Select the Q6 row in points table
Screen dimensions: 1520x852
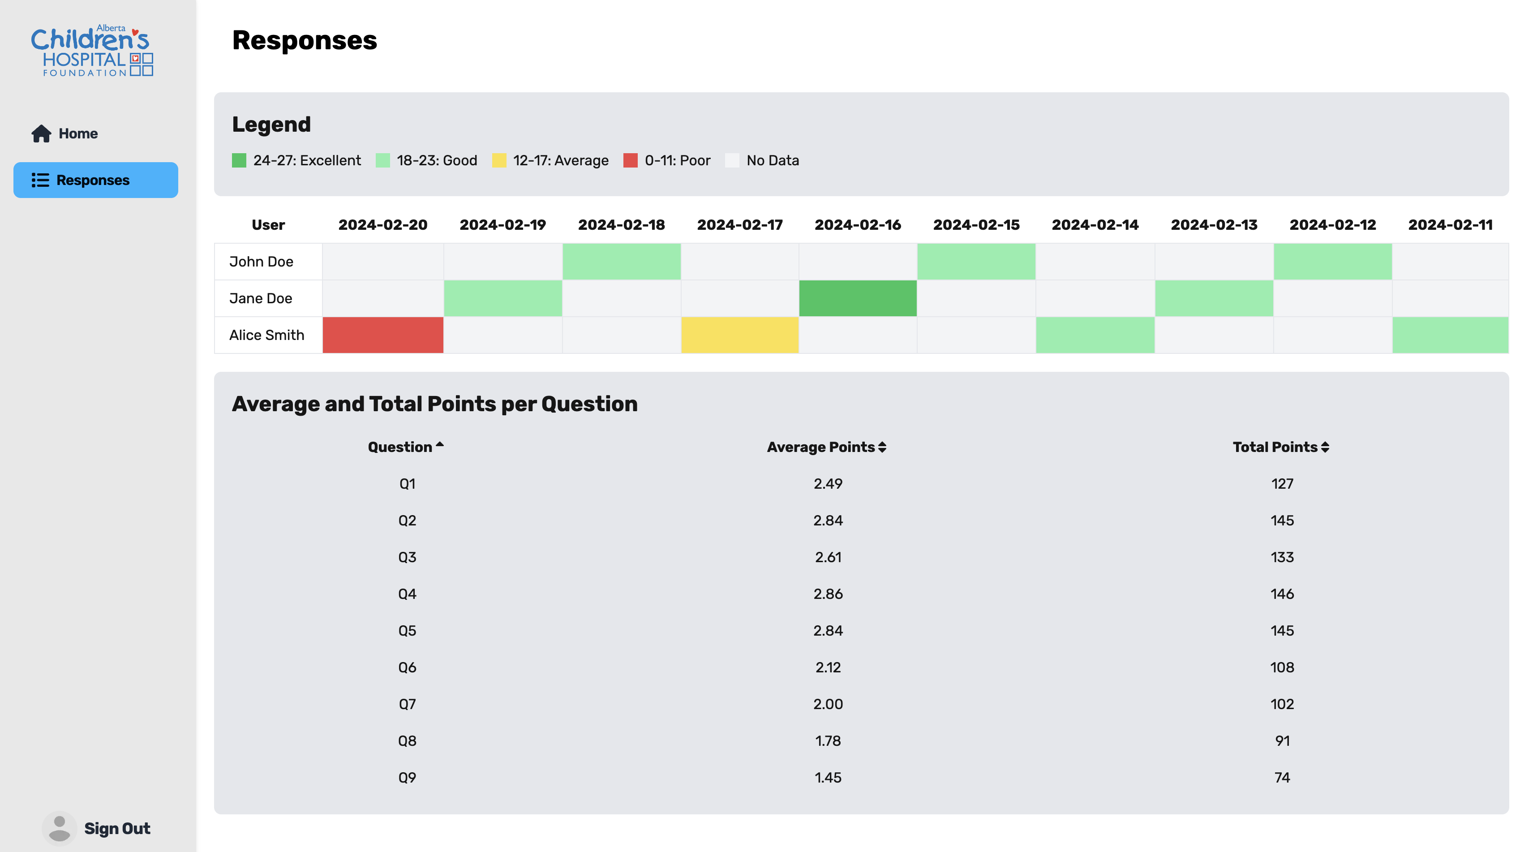tap(407, 667)
